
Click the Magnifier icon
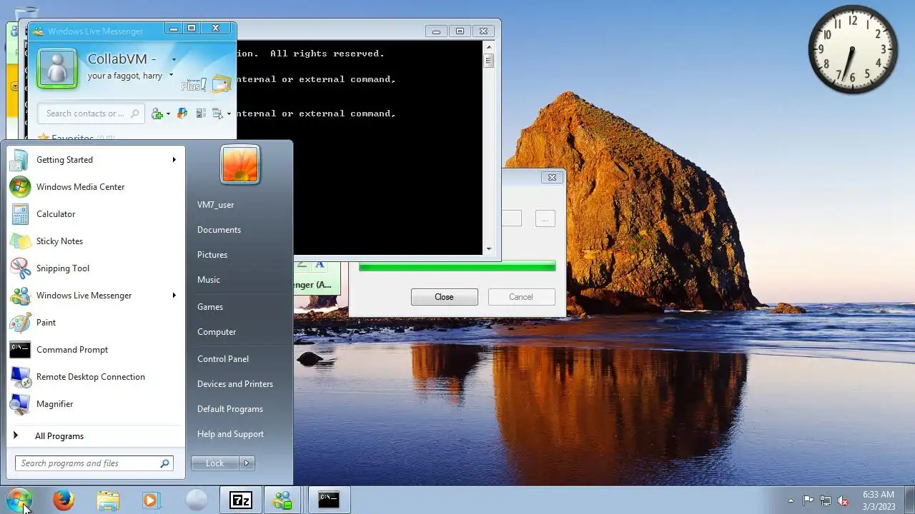pos(20,404)
